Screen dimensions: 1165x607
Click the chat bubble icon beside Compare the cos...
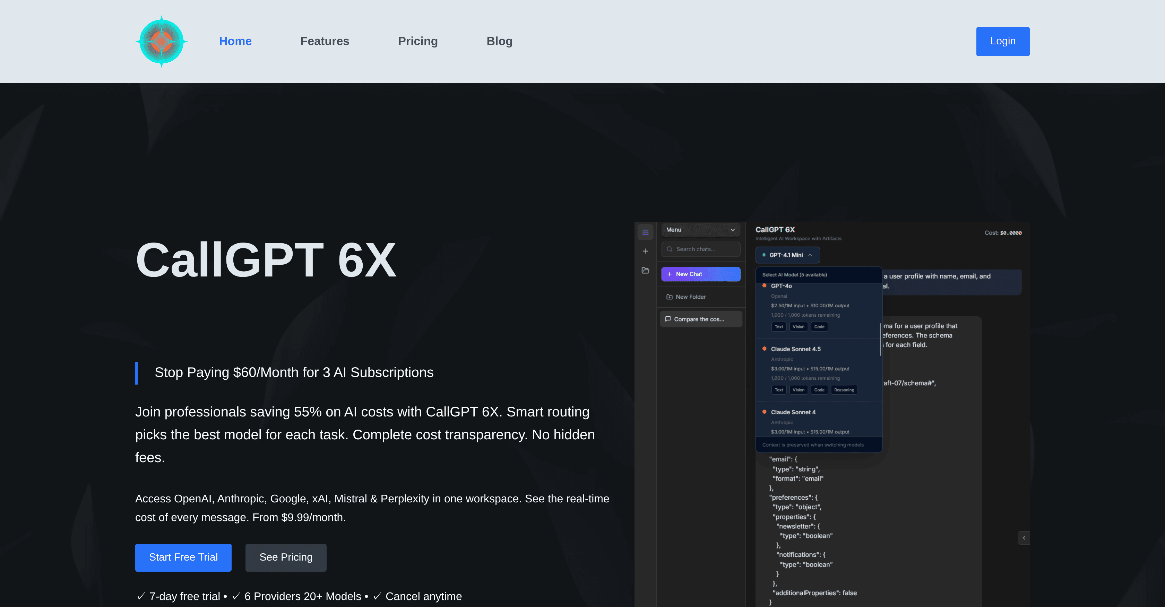[668, 319]
